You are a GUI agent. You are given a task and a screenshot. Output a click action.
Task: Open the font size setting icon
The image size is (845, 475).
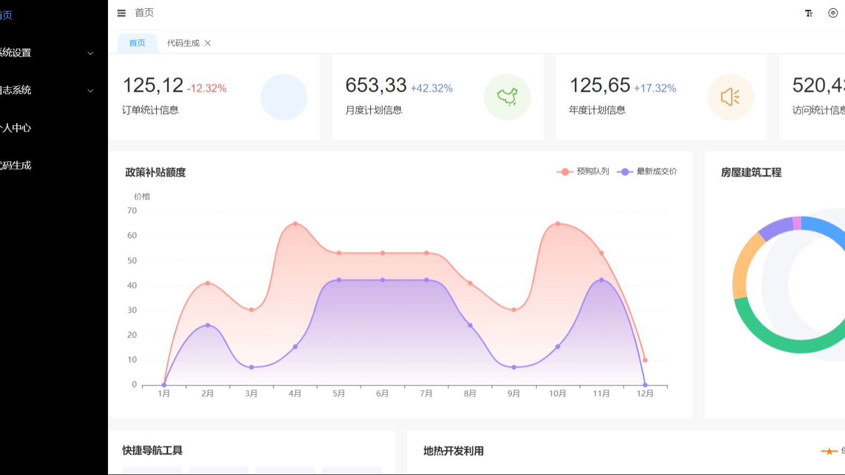click(x=809, y=13)
